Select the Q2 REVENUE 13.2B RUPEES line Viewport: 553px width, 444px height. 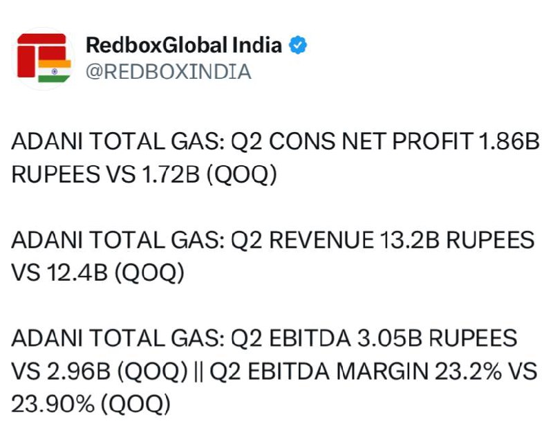(x=383, y=240)
